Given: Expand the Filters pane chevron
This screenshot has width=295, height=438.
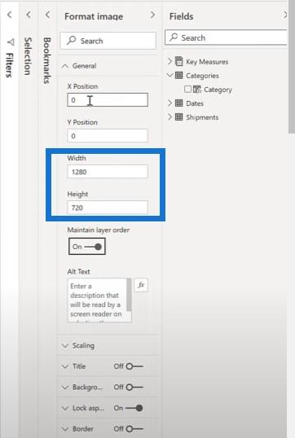Looking at the screenshot, I should (9, 15).
